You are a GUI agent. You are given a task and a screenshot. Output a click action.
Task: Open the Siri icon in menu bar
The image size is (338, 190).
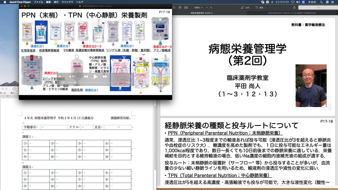[x=327, y=2]
